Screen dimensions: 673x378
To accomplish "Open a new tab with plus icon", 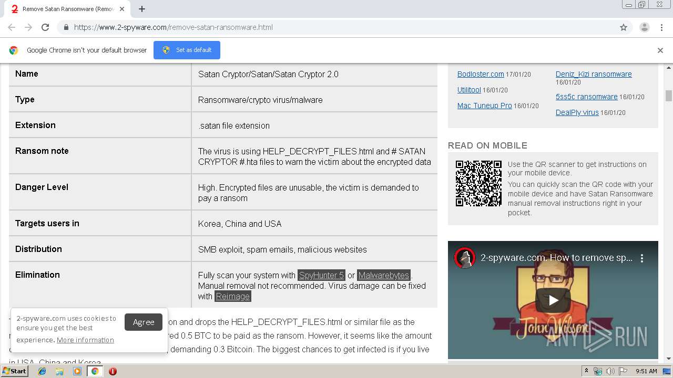I will (142, 9).
